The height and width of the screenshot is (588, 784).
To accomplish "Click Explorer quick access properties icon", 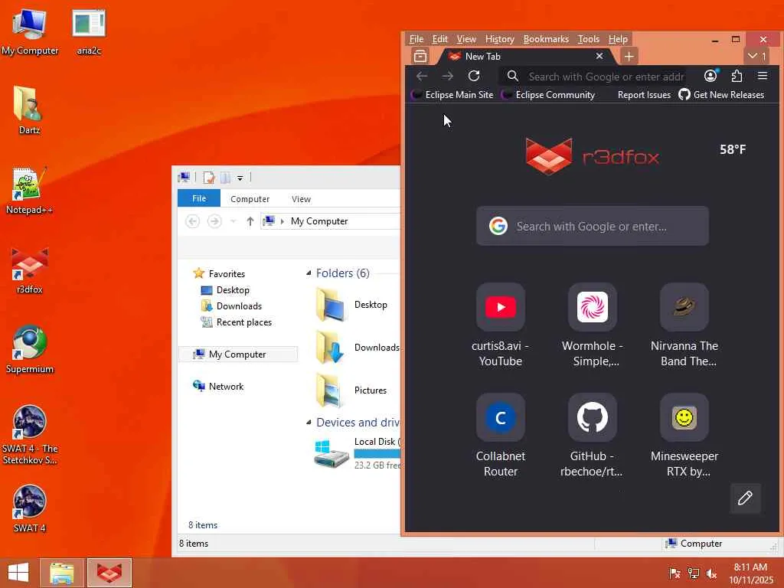I will point(209,178).
